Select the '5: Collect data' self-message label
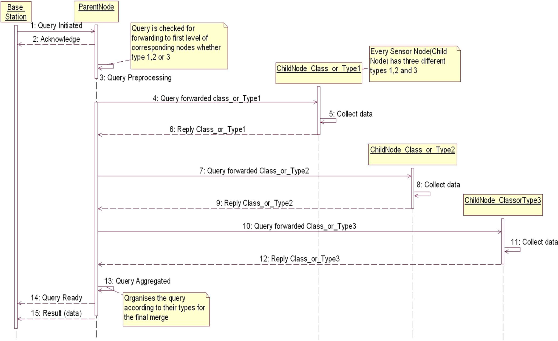Image resolution: width=558 pixels, height=341 pixels. 351,114
